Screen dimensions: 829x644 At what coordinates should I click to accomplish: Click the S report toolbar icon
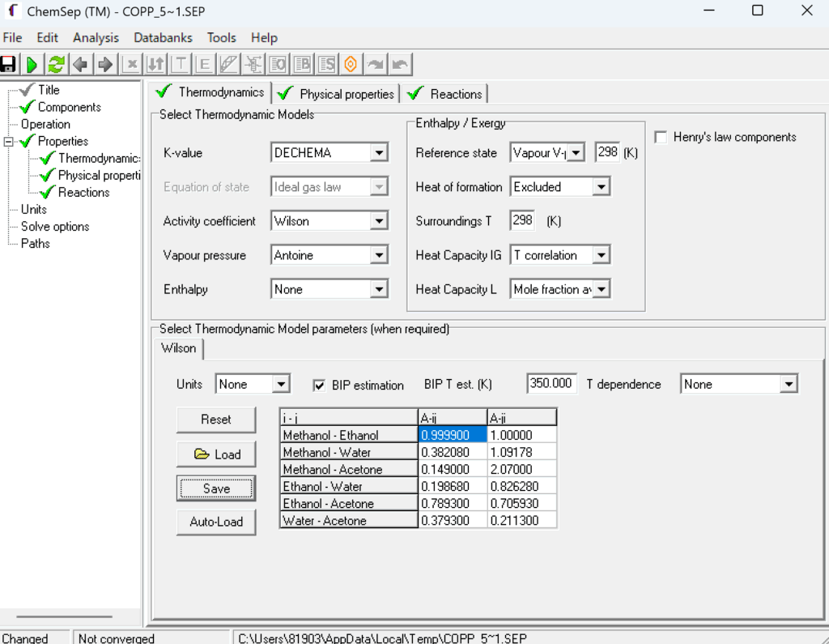(x=327, y=65)
